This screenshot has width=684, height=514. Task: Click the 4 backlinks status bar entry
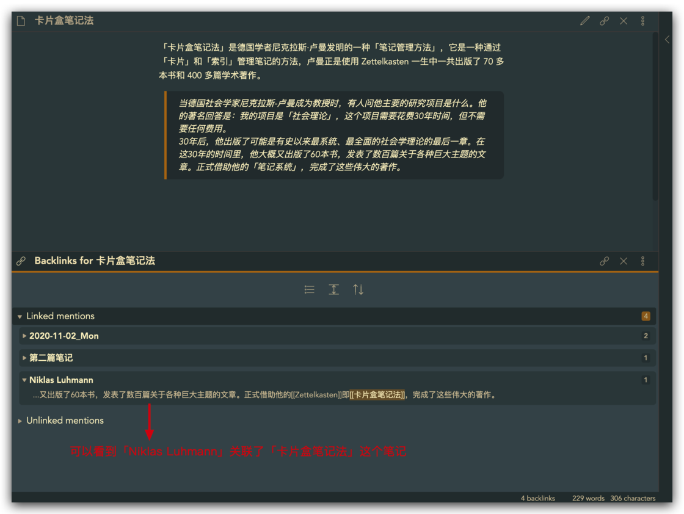[538, 498]
